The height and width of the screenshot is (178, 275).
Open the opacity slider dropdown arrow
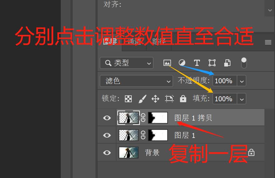pyautogui.click(x=242, y=81)
